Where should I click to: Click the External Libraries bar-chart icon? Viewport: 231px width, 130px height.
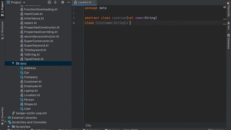9,118
